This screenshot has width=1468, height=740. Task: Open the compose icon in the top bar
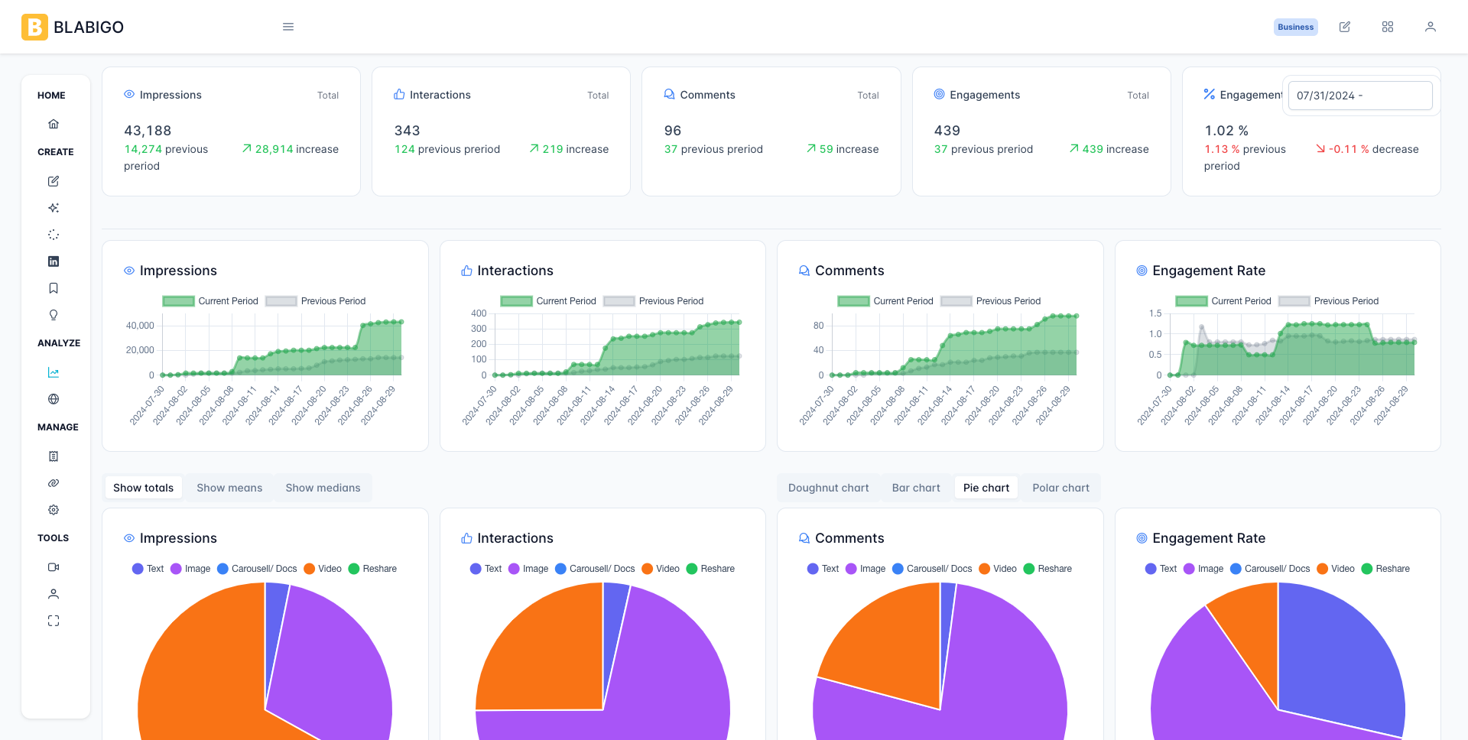coord(1345,27)
